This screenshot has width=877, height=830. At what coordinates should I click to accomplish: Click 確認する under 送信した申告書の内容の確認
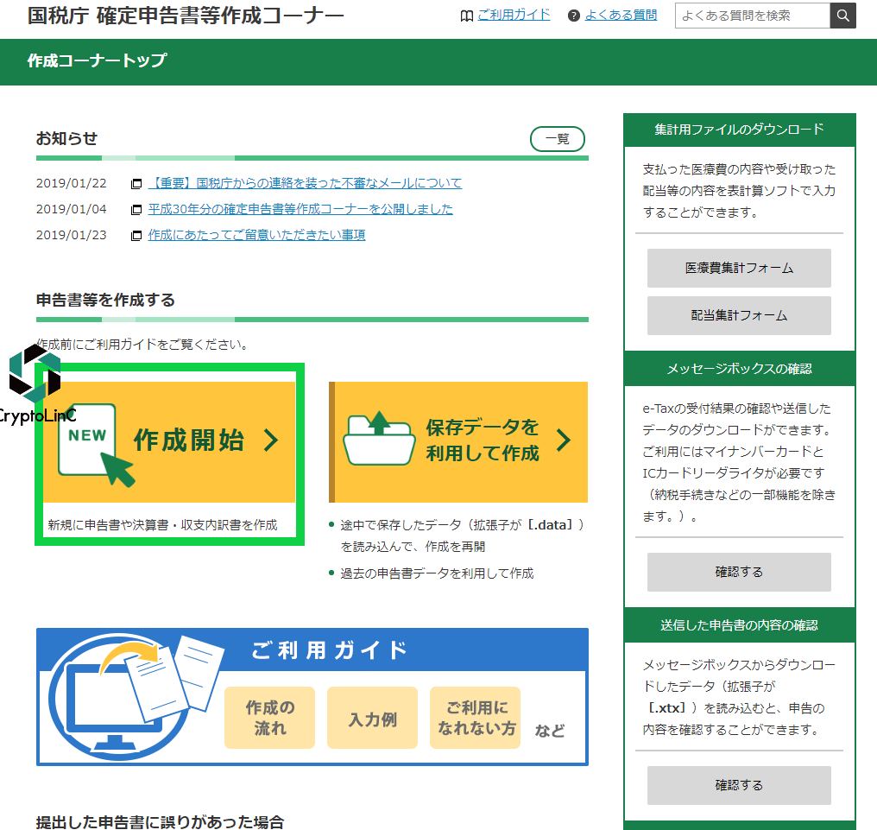739,785
